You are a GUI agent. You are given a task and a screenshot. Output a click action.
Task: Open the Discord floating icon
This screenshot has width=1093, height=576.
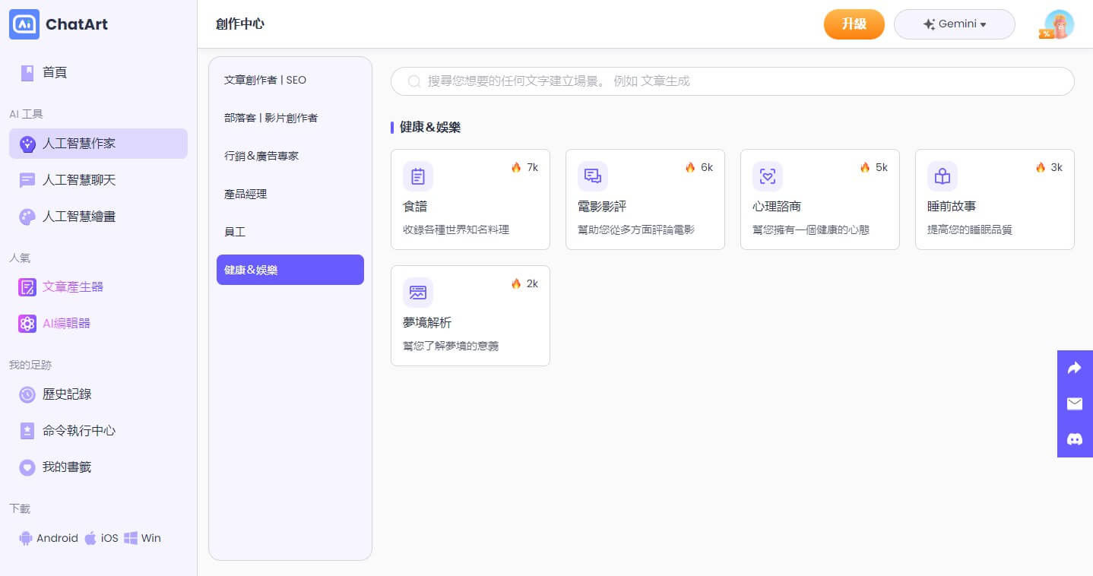tap(1075, 439)
